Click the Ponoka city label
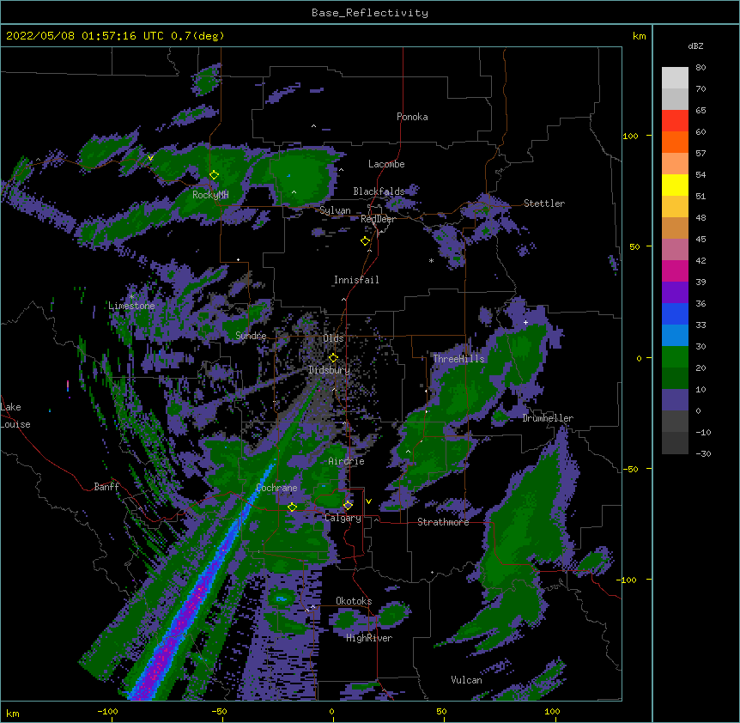The height and width of the screenshot is (723, 740). pyautogui.click(x=412, y=117)
